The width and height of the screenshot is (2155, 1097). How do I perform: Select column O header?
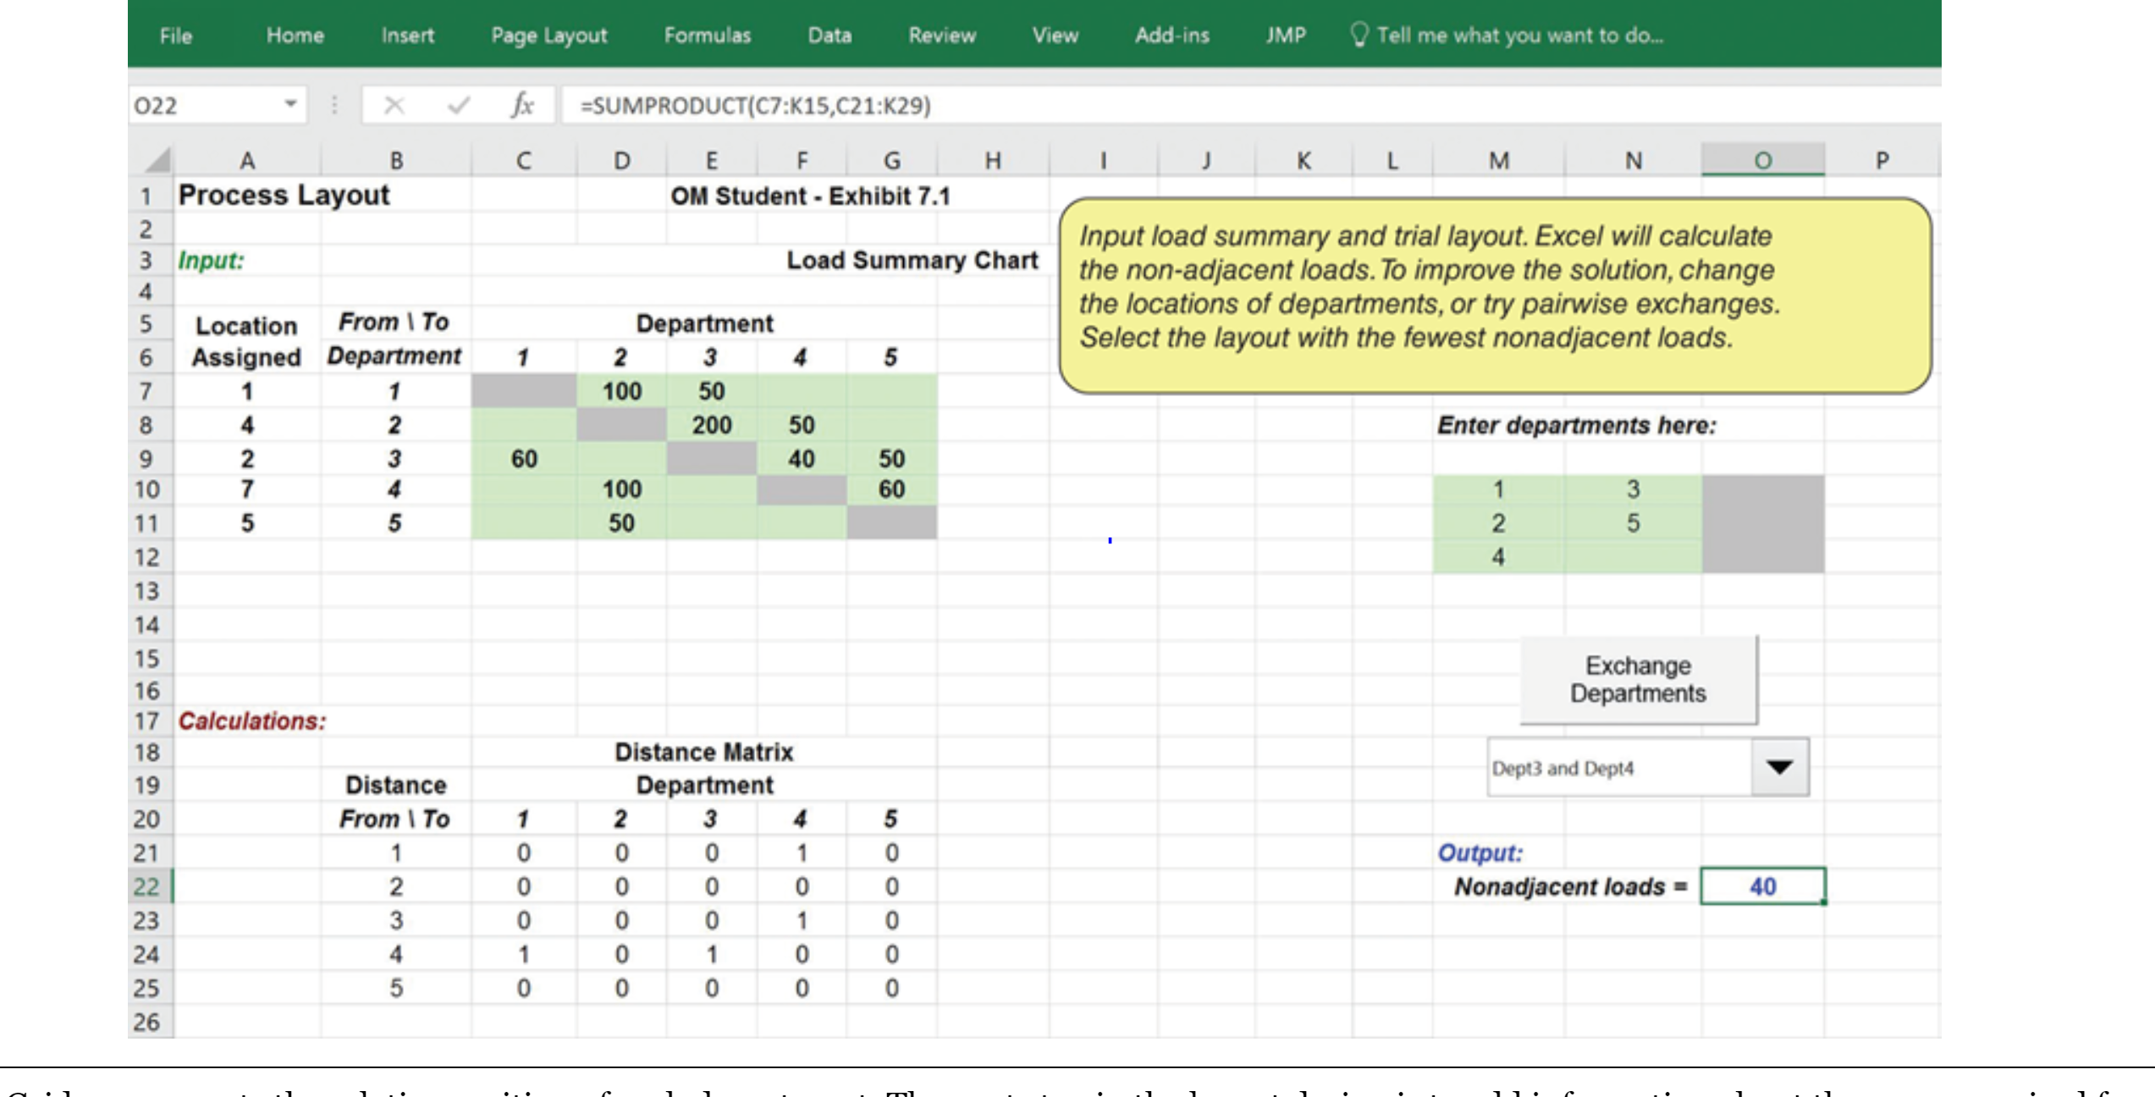pyautogui.click(x=1762, y=160)
